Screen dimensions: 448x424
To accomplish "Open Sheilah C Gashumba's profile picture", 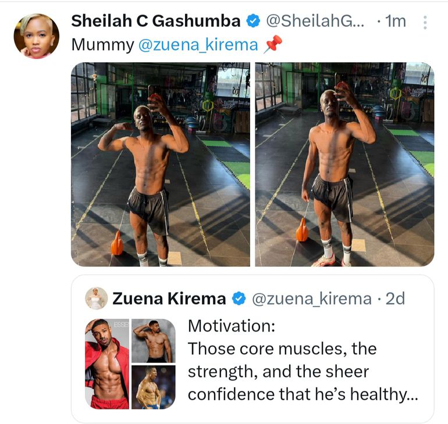I will [x=37, y=36].
